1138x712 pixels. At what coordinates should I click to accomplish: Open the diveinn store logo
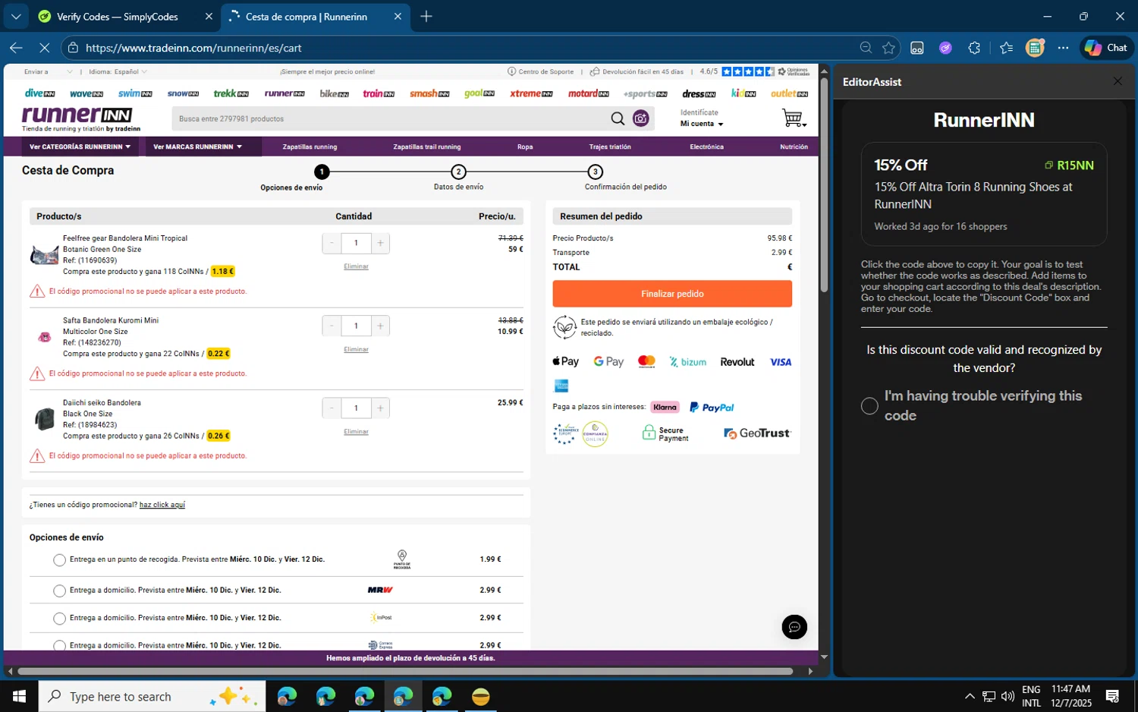(x=39, y=93)
